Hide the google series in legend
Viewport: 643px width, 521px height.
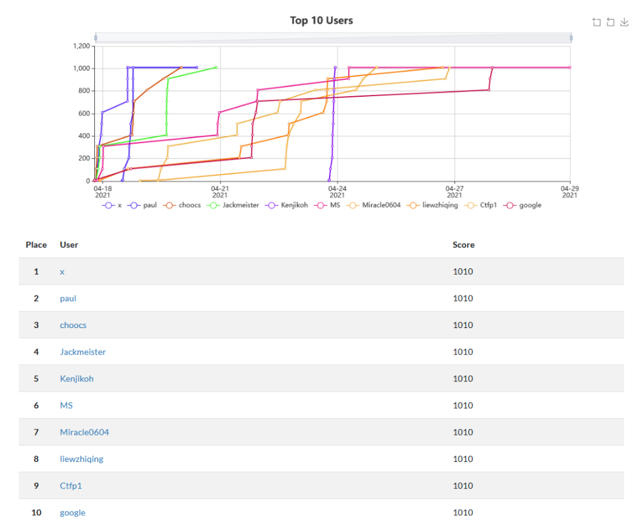tap(522, 206)
